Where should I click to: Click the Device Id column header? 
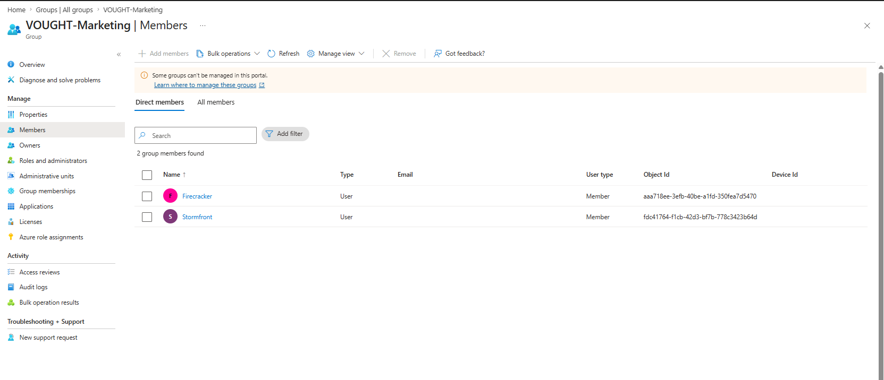pos(785,175)
